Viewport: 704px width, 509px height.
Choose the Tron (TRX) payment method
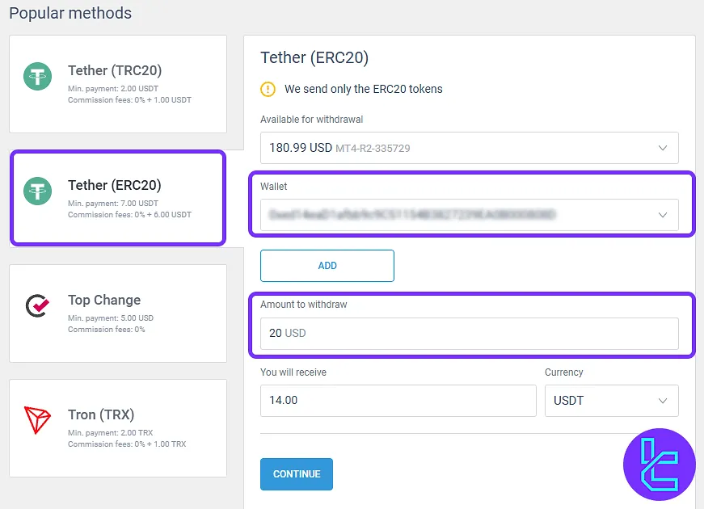click(118, 428)
